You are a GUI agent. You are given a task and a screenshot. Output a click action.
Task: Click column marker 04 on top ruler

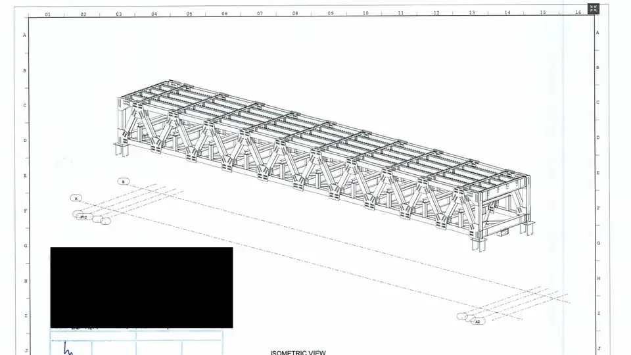click(154, 14)
